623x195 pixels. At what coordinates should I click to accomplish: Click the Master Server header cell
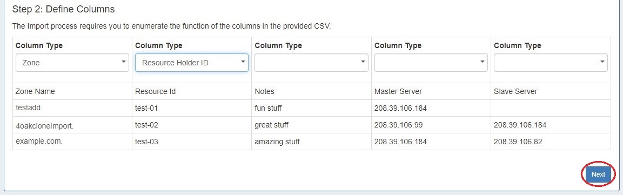(431, 91)
